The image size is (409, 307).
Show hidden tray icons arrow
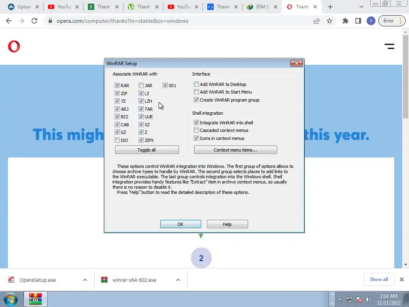[340, 299]
